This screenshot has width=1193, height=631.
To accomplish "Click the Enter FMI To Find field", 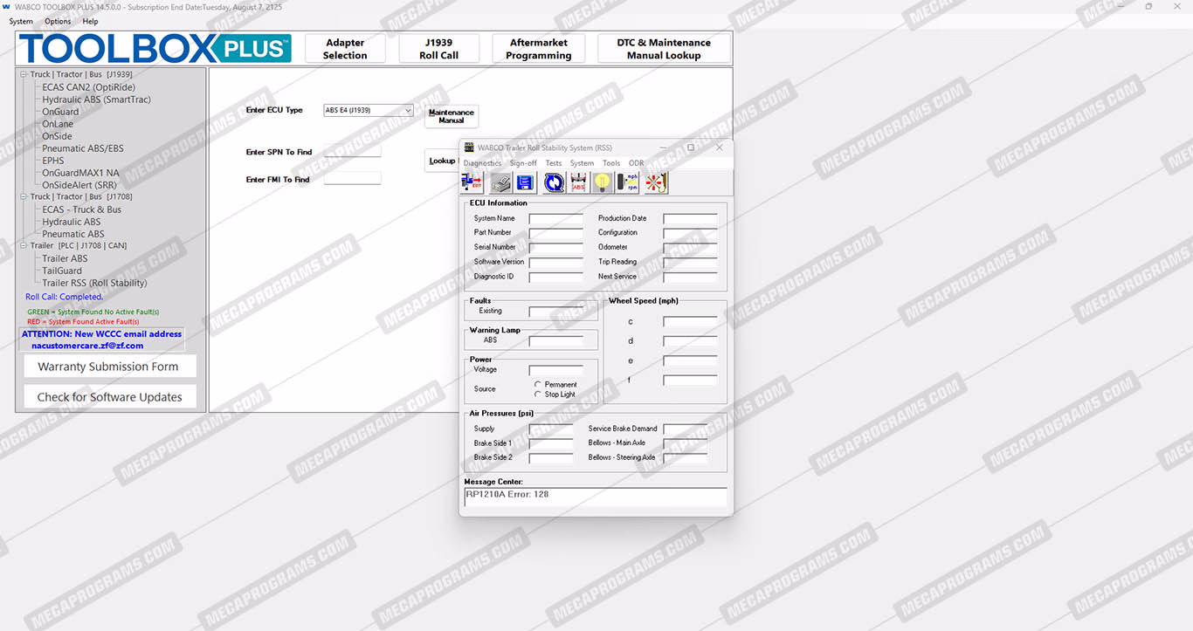I will tap(353, 179).
